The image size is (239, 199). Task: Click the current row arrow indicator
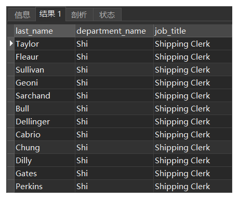(11, 44)
